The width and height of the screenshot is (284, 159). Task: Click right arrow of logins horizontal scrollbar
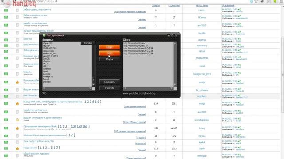click(x=90, y=88)
